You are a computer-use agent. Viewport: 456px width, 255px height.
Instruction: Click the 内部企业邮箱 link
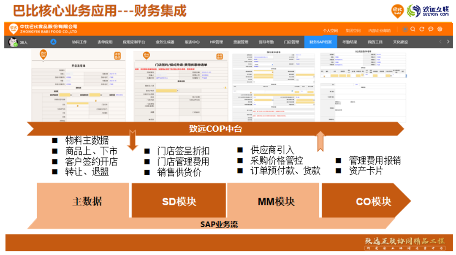click(x=379, y=30)
